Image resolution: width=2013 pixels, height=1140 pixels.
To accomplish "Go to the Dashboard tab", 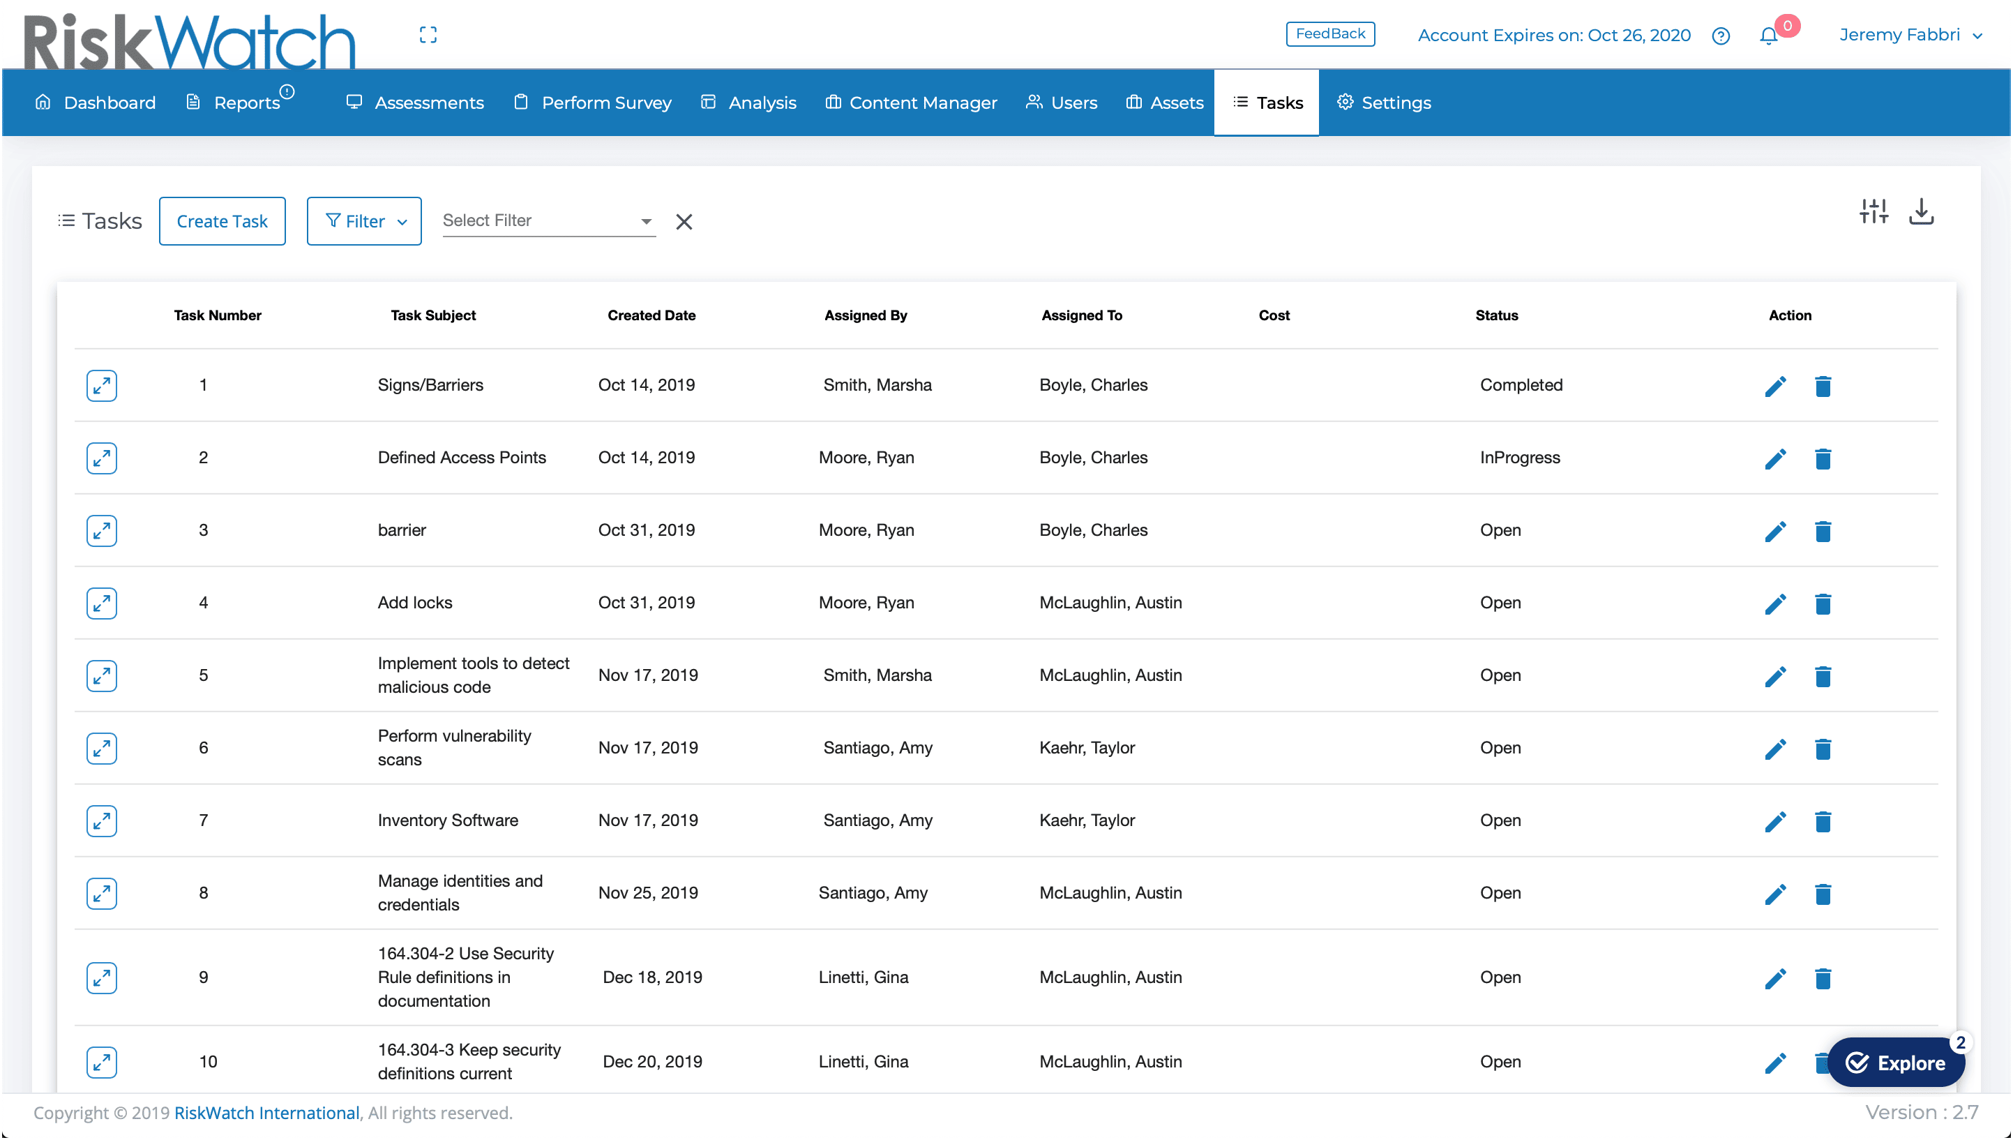I will pos(96,103).
